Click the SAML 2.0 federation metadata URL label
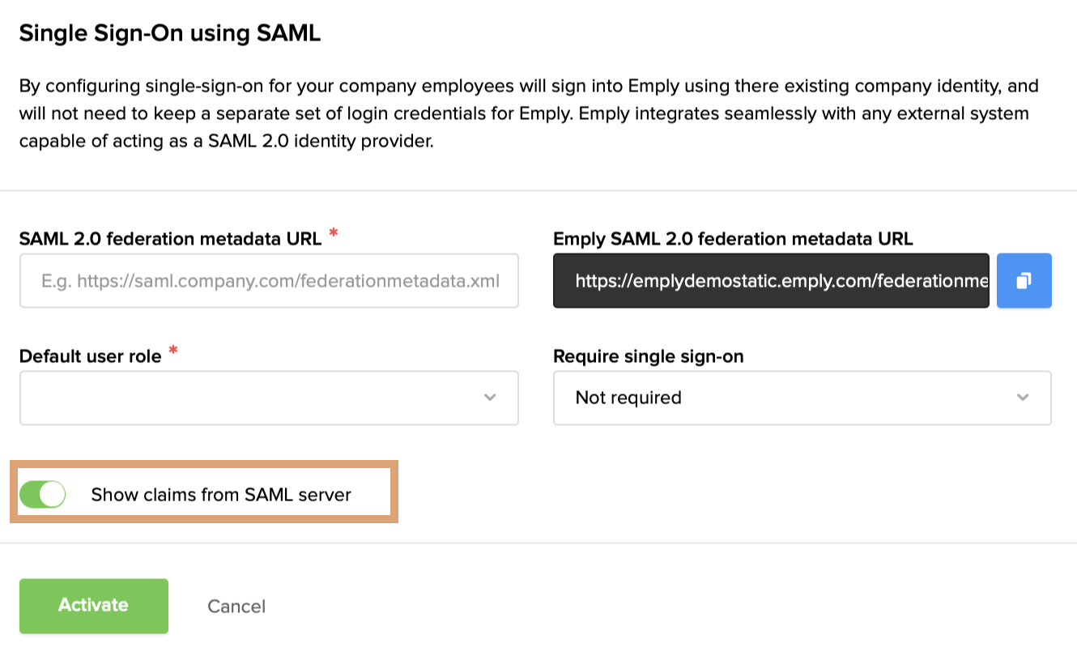1077x656 pixels. tap(170, 239)
